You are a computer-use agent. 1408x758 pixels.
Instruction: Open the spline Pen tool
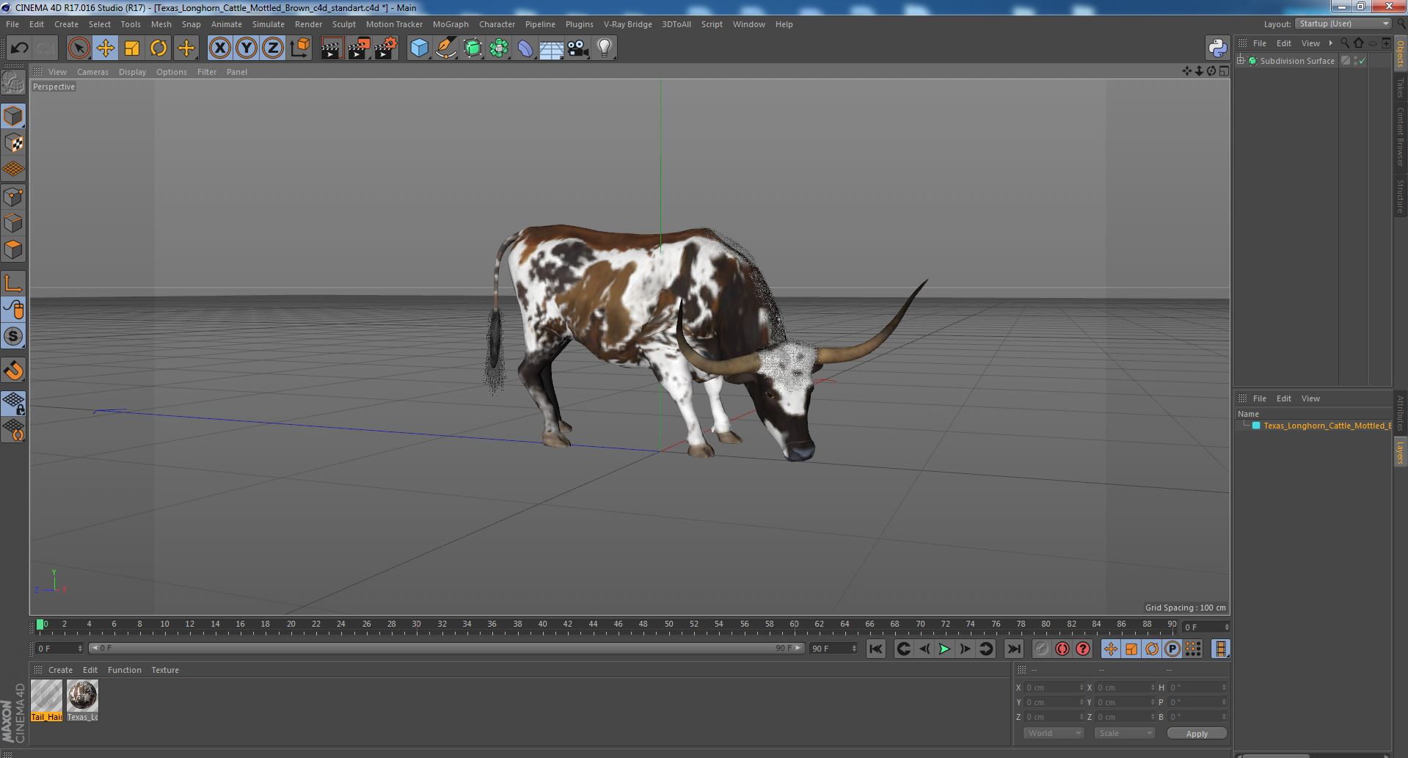coord(445,48)
